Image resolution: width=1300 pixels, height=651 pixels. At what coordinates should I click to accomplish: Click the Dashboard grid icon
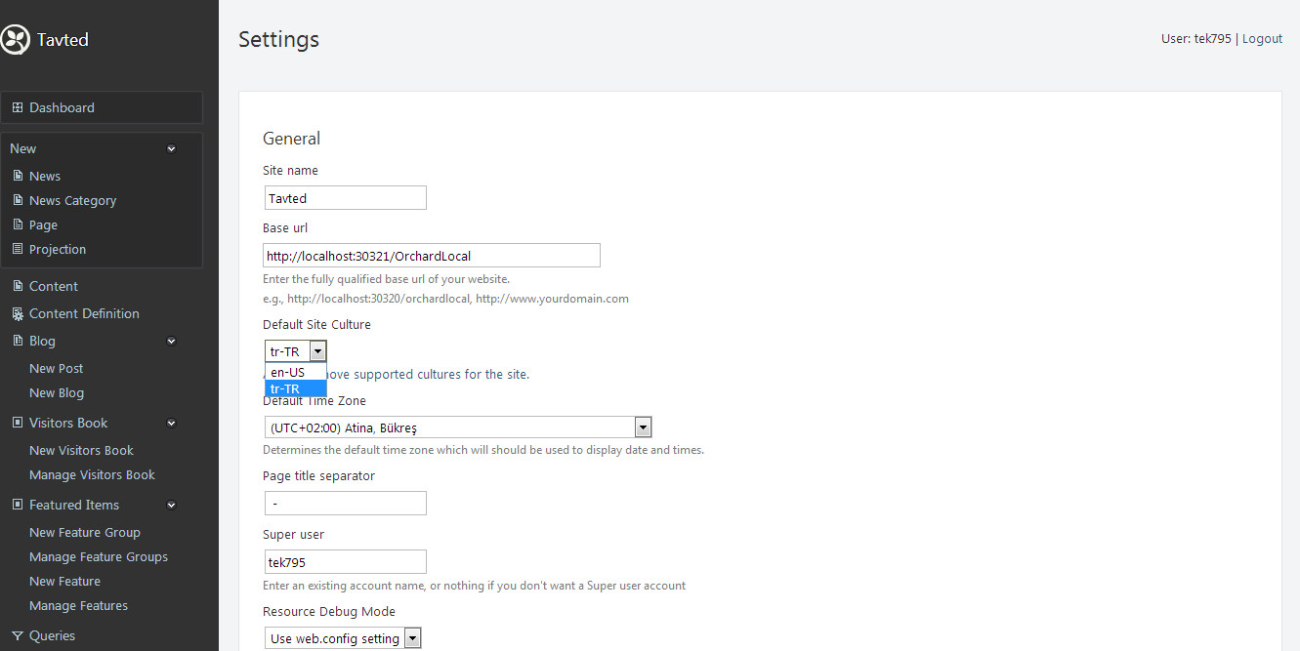point(18,107)
